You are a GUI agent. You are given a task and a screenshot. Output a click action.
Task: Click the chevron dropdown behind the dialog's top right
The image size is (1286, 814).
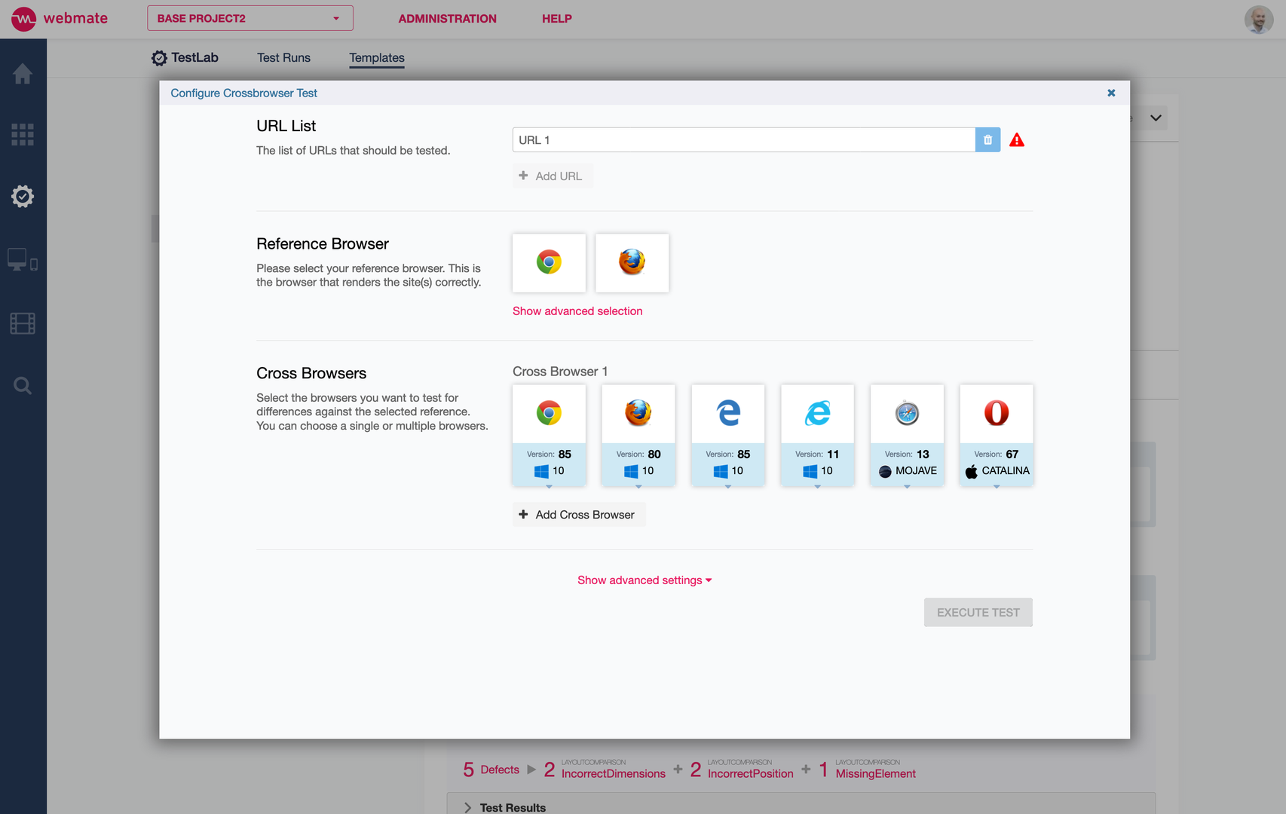pyautogui.click(x=1156, y=118)
